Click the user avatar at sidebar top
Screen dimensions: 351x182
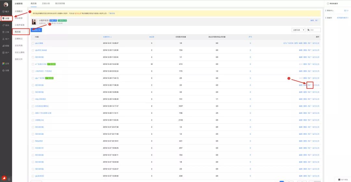tap(6, 5)
